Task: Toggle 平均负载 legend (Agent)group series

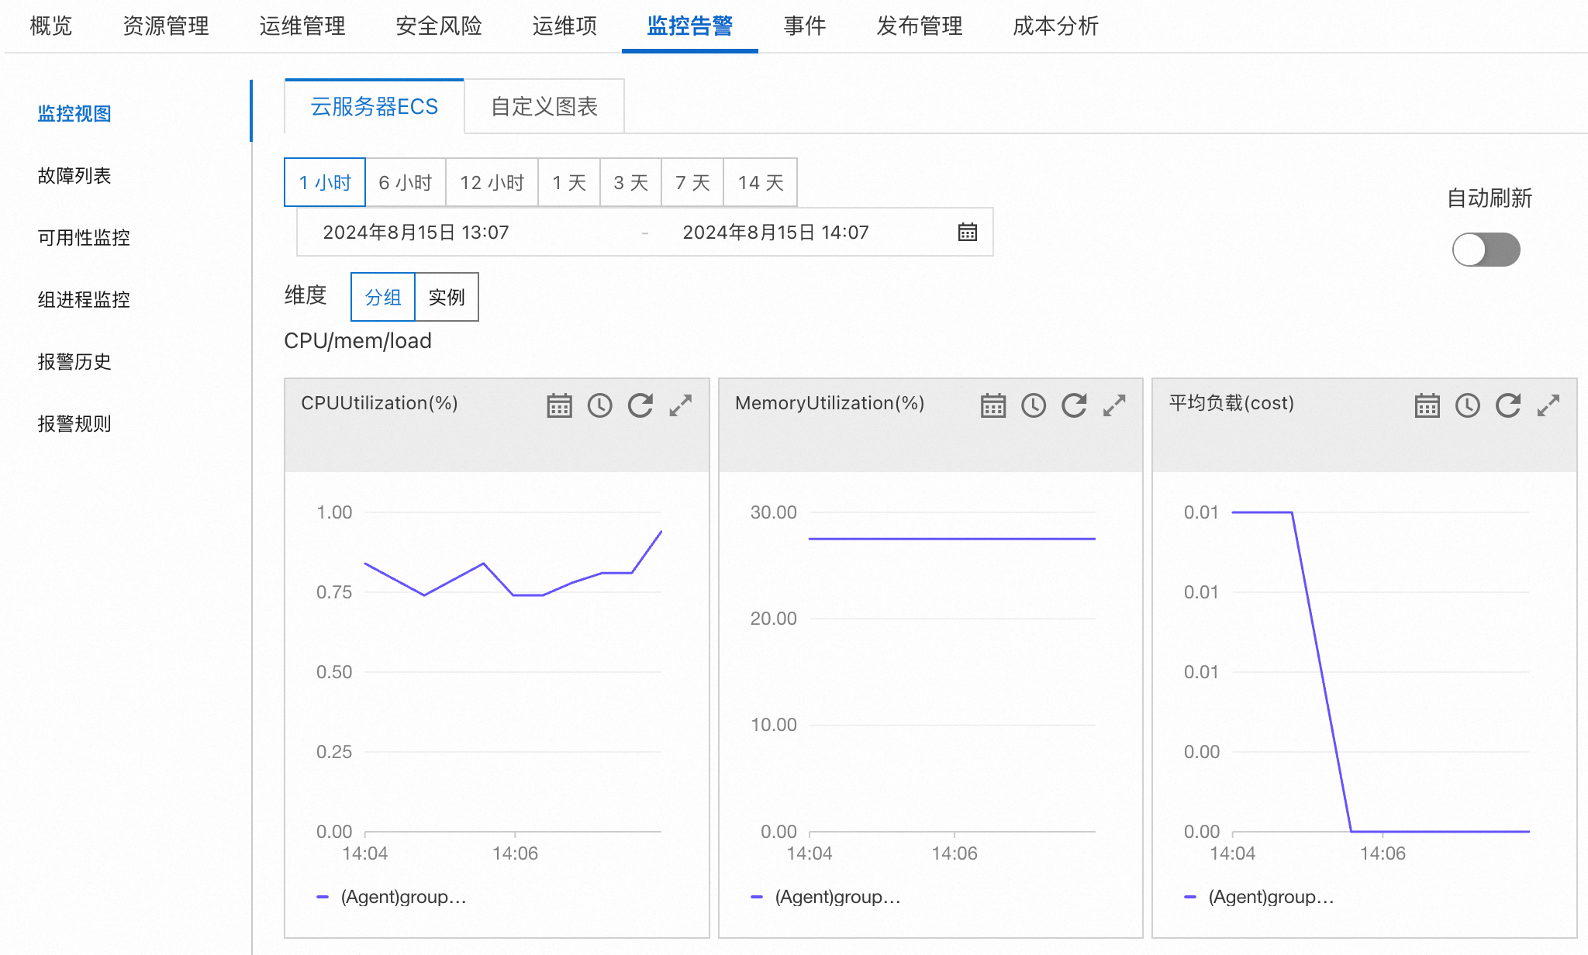Action: point(1260,897)
